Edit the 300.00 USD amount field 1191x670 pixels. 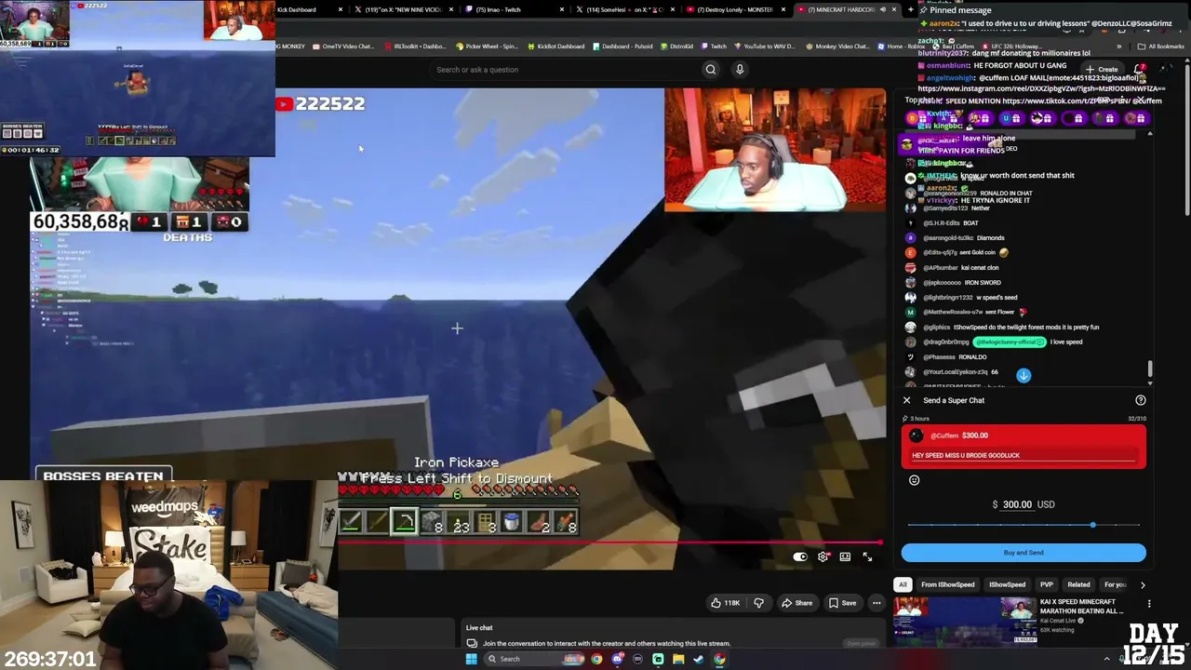click(1017, 504)
